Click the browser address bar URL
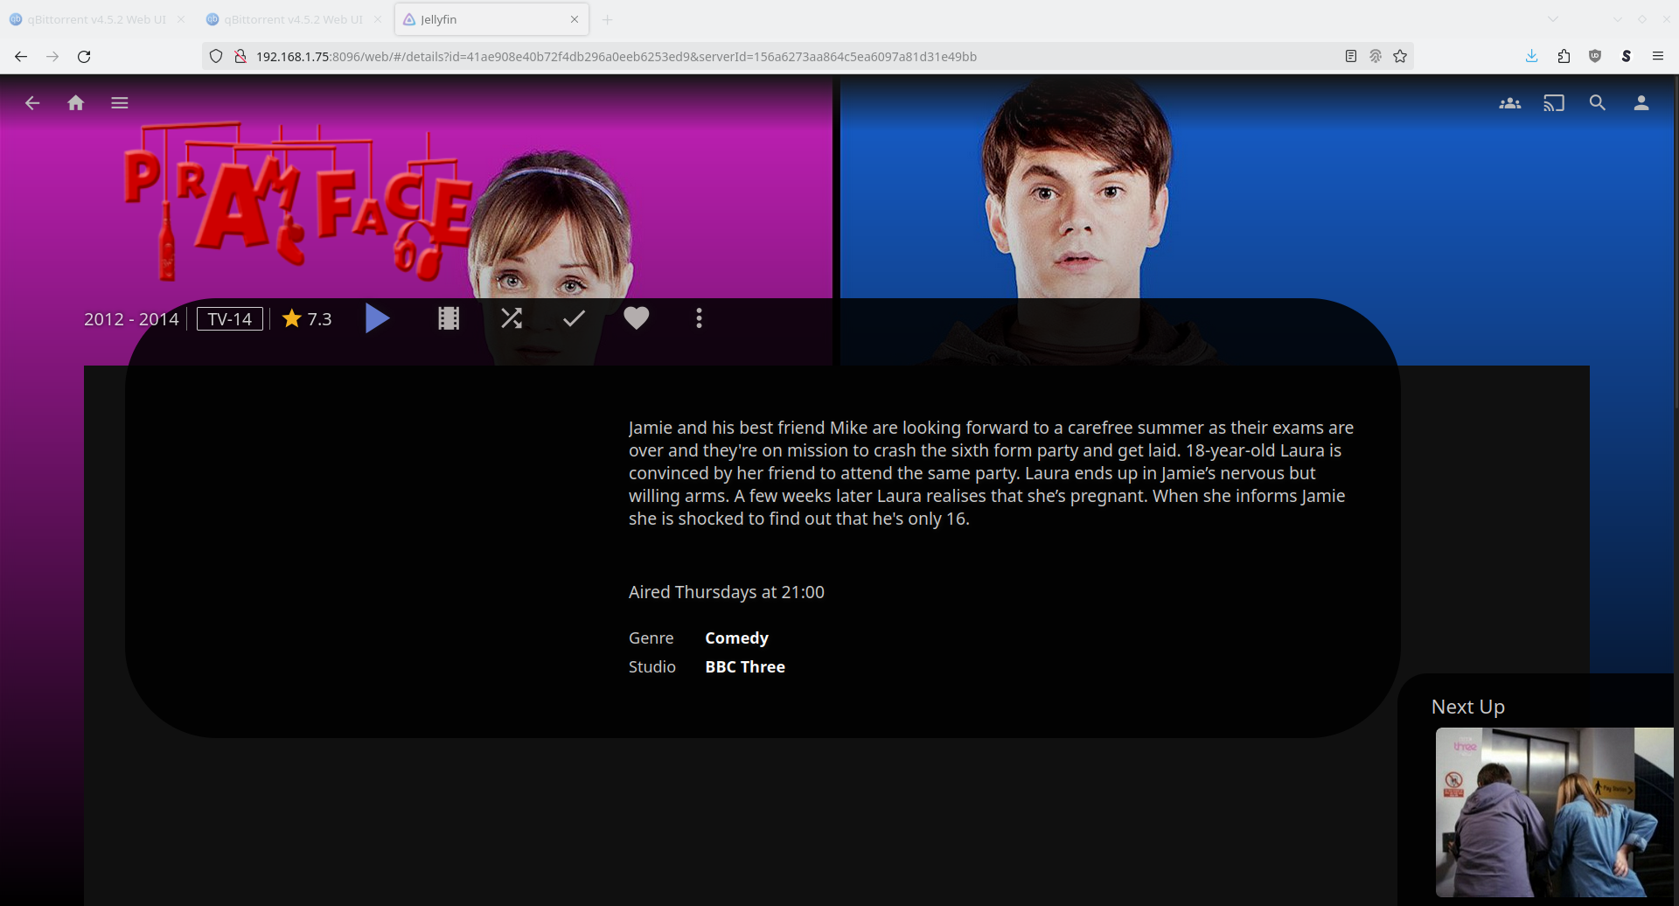This screenshot has height=906, width=1679. (616, 57)
